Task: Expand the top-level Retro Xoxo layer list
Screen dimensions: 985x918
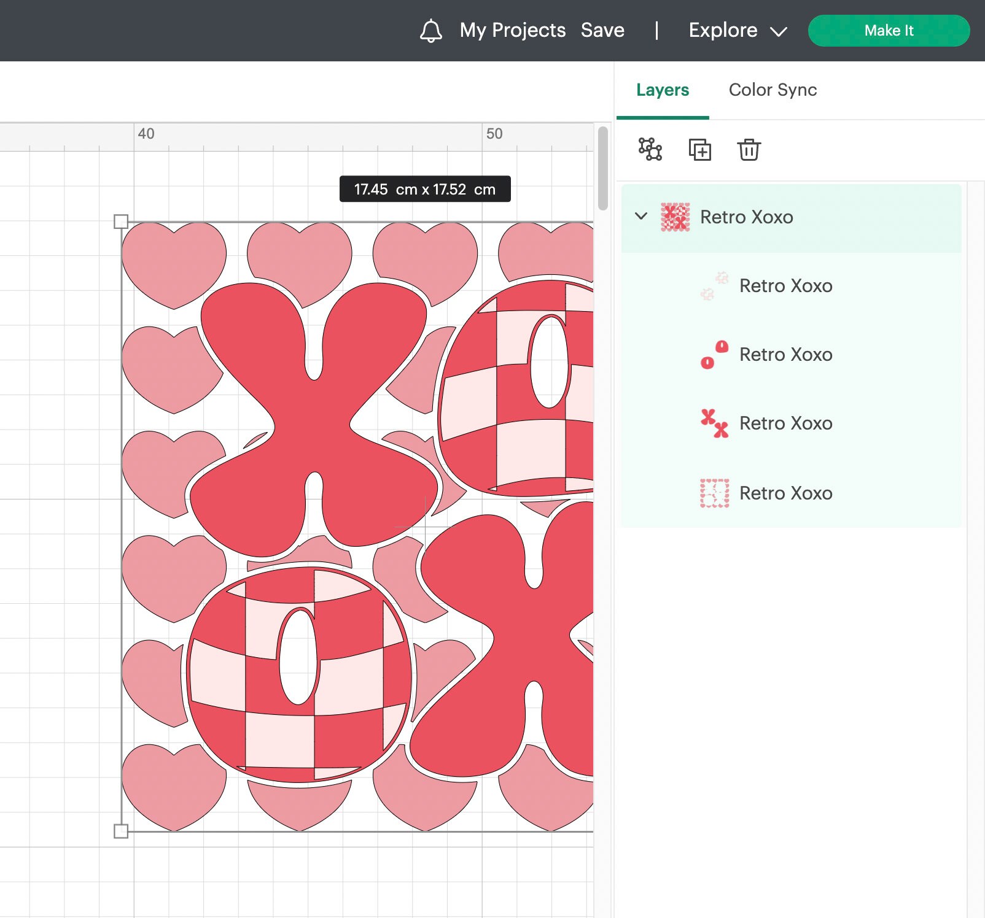Action: (x=641, y=217)
